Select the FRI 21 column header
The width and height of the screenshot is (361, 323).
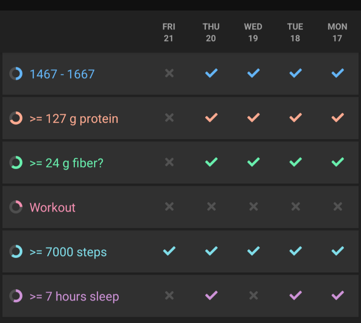point(169,33)
